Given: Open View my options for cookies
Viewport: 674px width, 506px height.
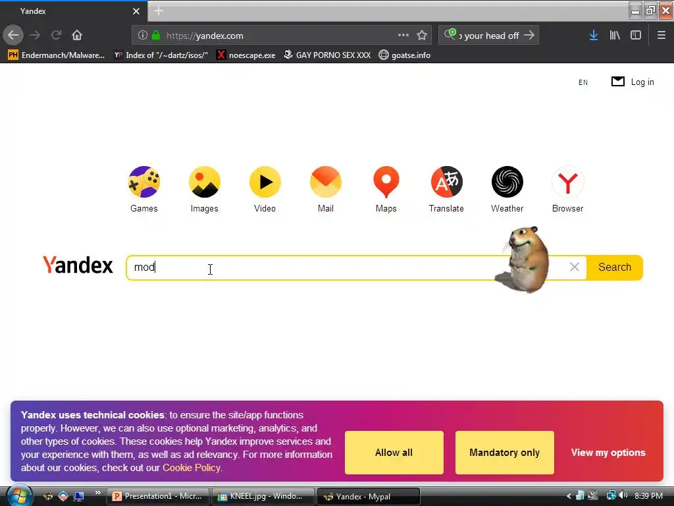Looking at the screenshot, I should [x=608, y=453].
